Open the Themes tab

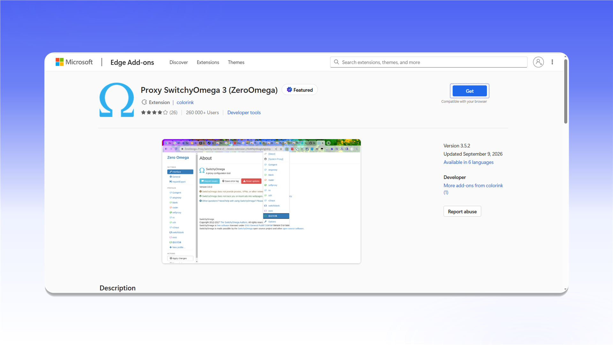(x=236, y=62)
